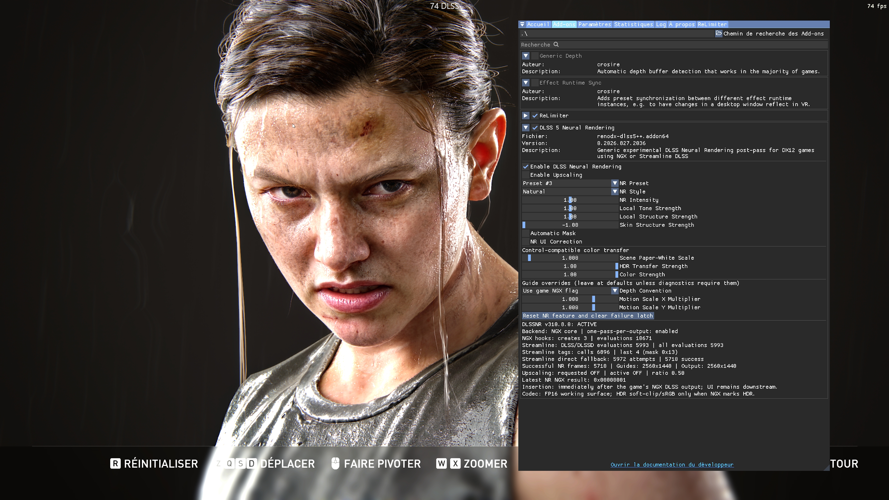Check the Enable Upscaling box

(x=526, y=175)
